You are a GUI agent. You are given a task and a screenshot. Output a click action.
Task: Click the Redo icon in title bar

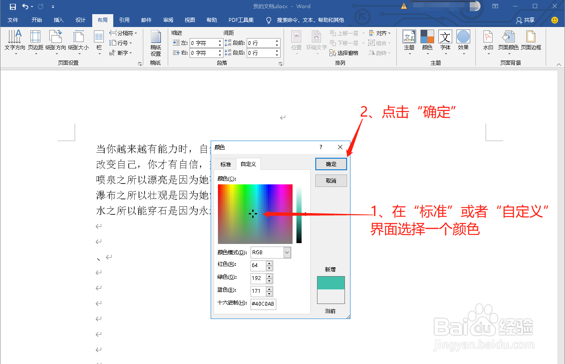click(x=41, y=6)
